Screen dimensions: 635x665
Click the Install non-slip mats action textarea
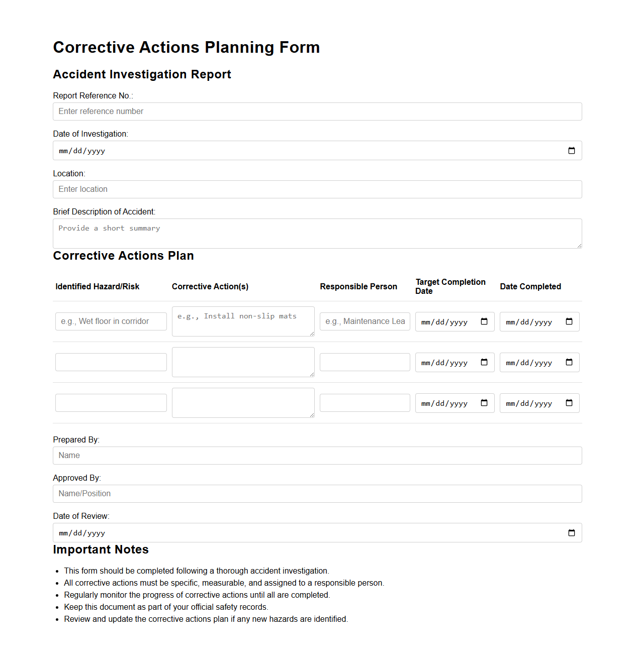pos(243,321)
